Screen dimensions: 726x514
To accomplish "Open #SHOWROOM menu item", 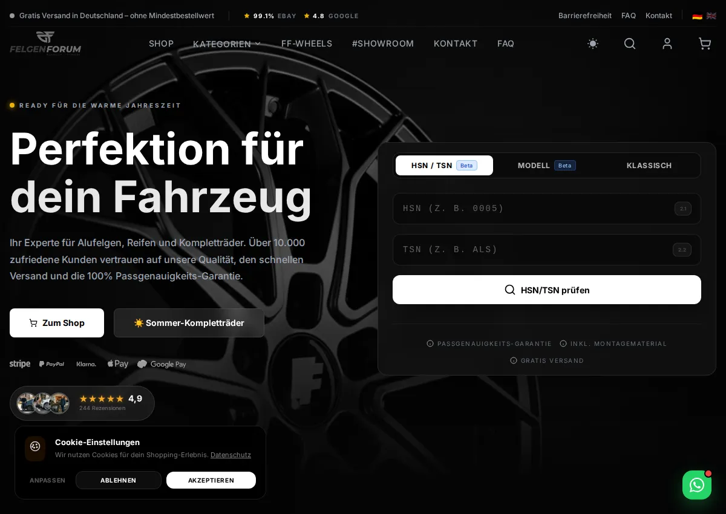I will [x=383, y=44].
